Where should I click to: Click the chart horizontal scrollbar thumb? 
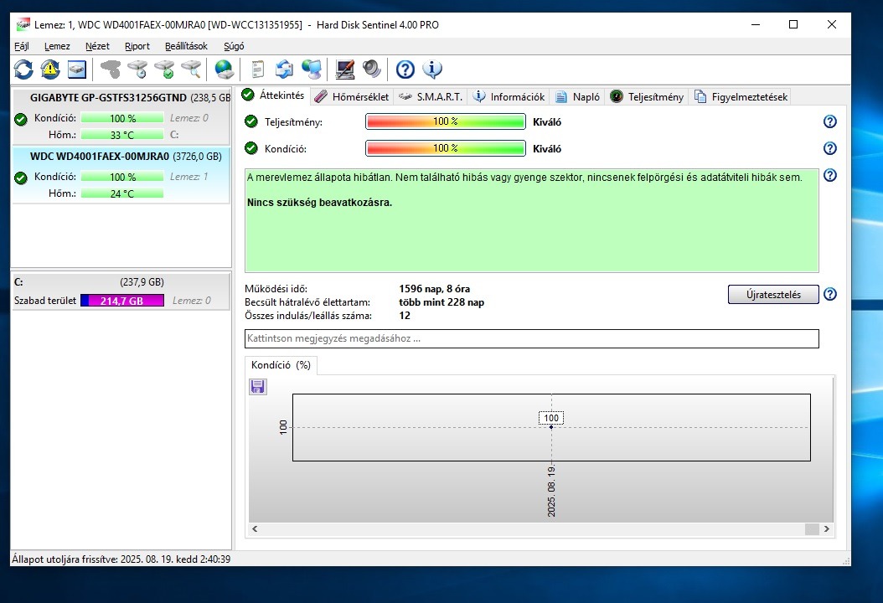coord(812,528)
